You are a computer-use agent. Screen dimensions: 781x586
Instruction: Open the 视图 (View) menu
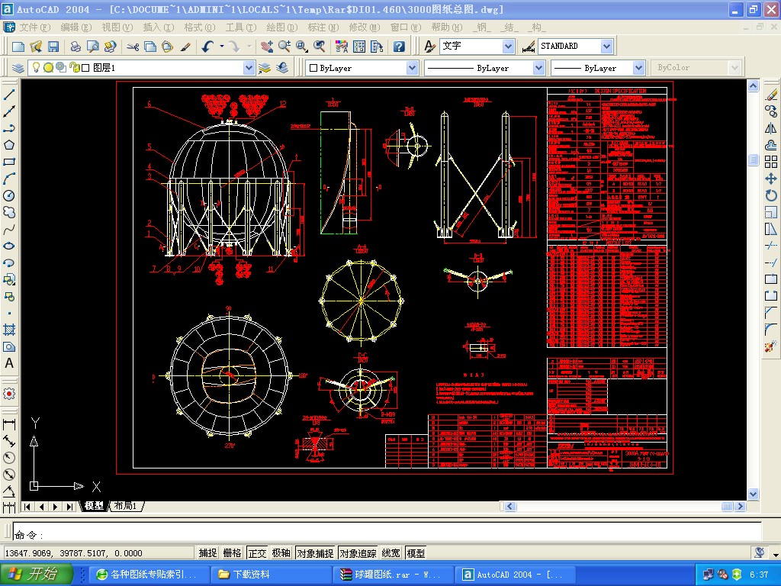117,27
